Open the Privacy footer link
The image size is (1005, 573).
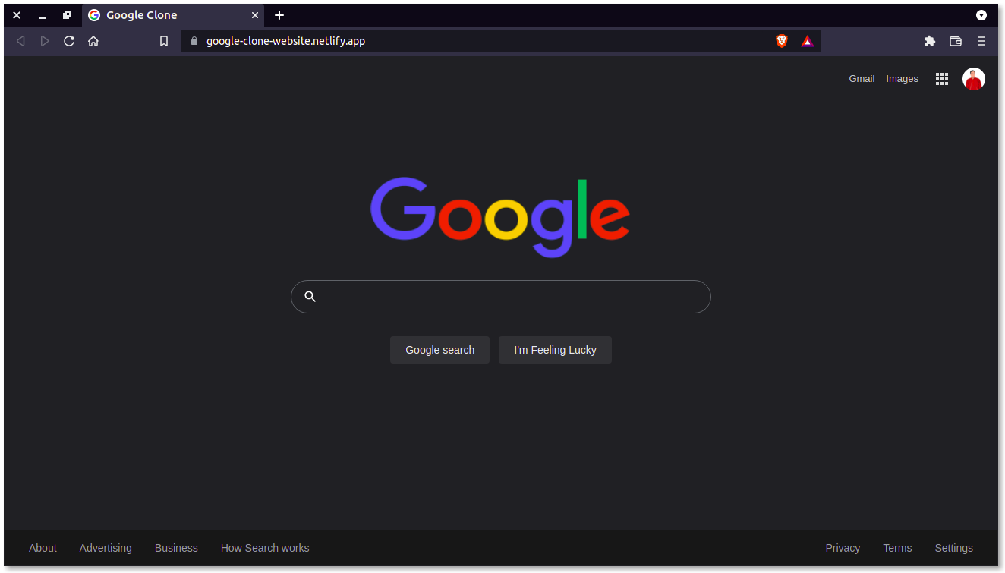pos(843,548)
